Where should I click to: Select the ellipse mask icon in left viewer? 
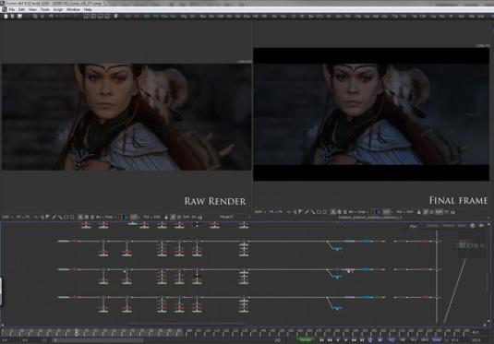[72, 217]
